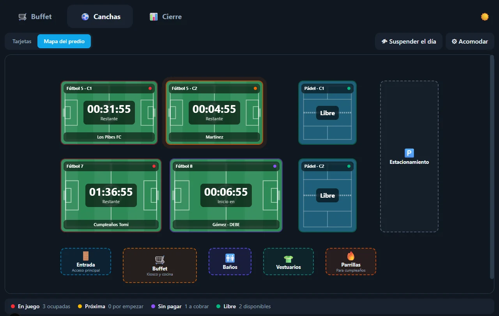The image size is (499, 316).
Task: Open the Fútbol 5 · C2 court card
Action: pos(214,112)
